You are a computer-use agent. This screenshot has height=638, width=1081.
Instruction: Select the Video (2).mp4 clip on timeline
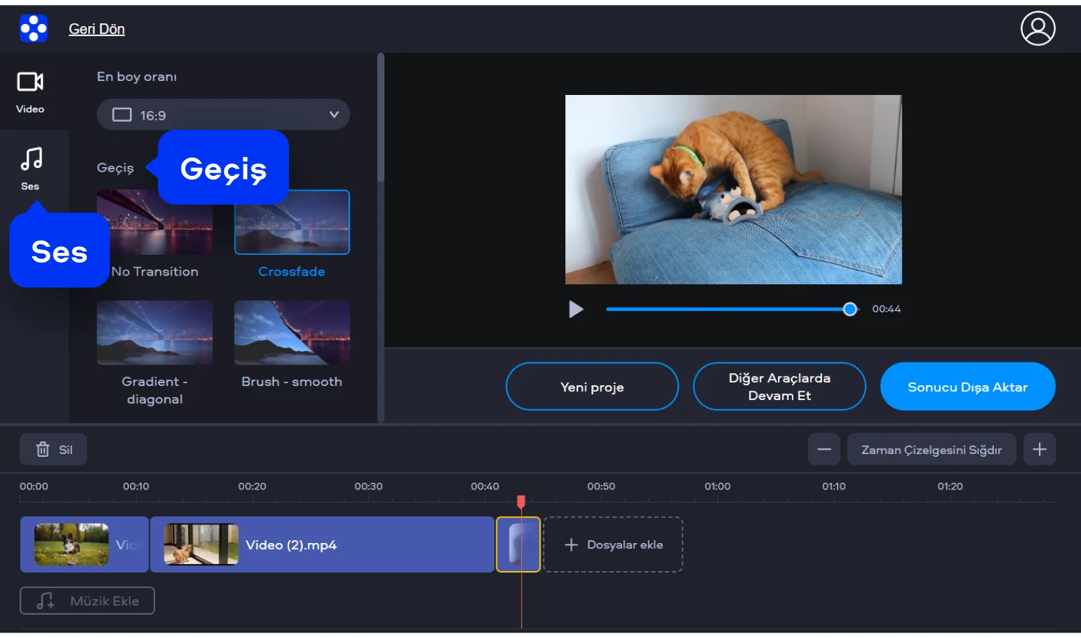point(322,544)
